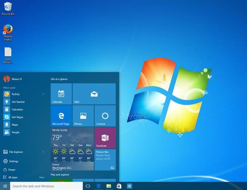Expand PicPick jump list arrow
The image size is (247, 190).
coord(43,94)
